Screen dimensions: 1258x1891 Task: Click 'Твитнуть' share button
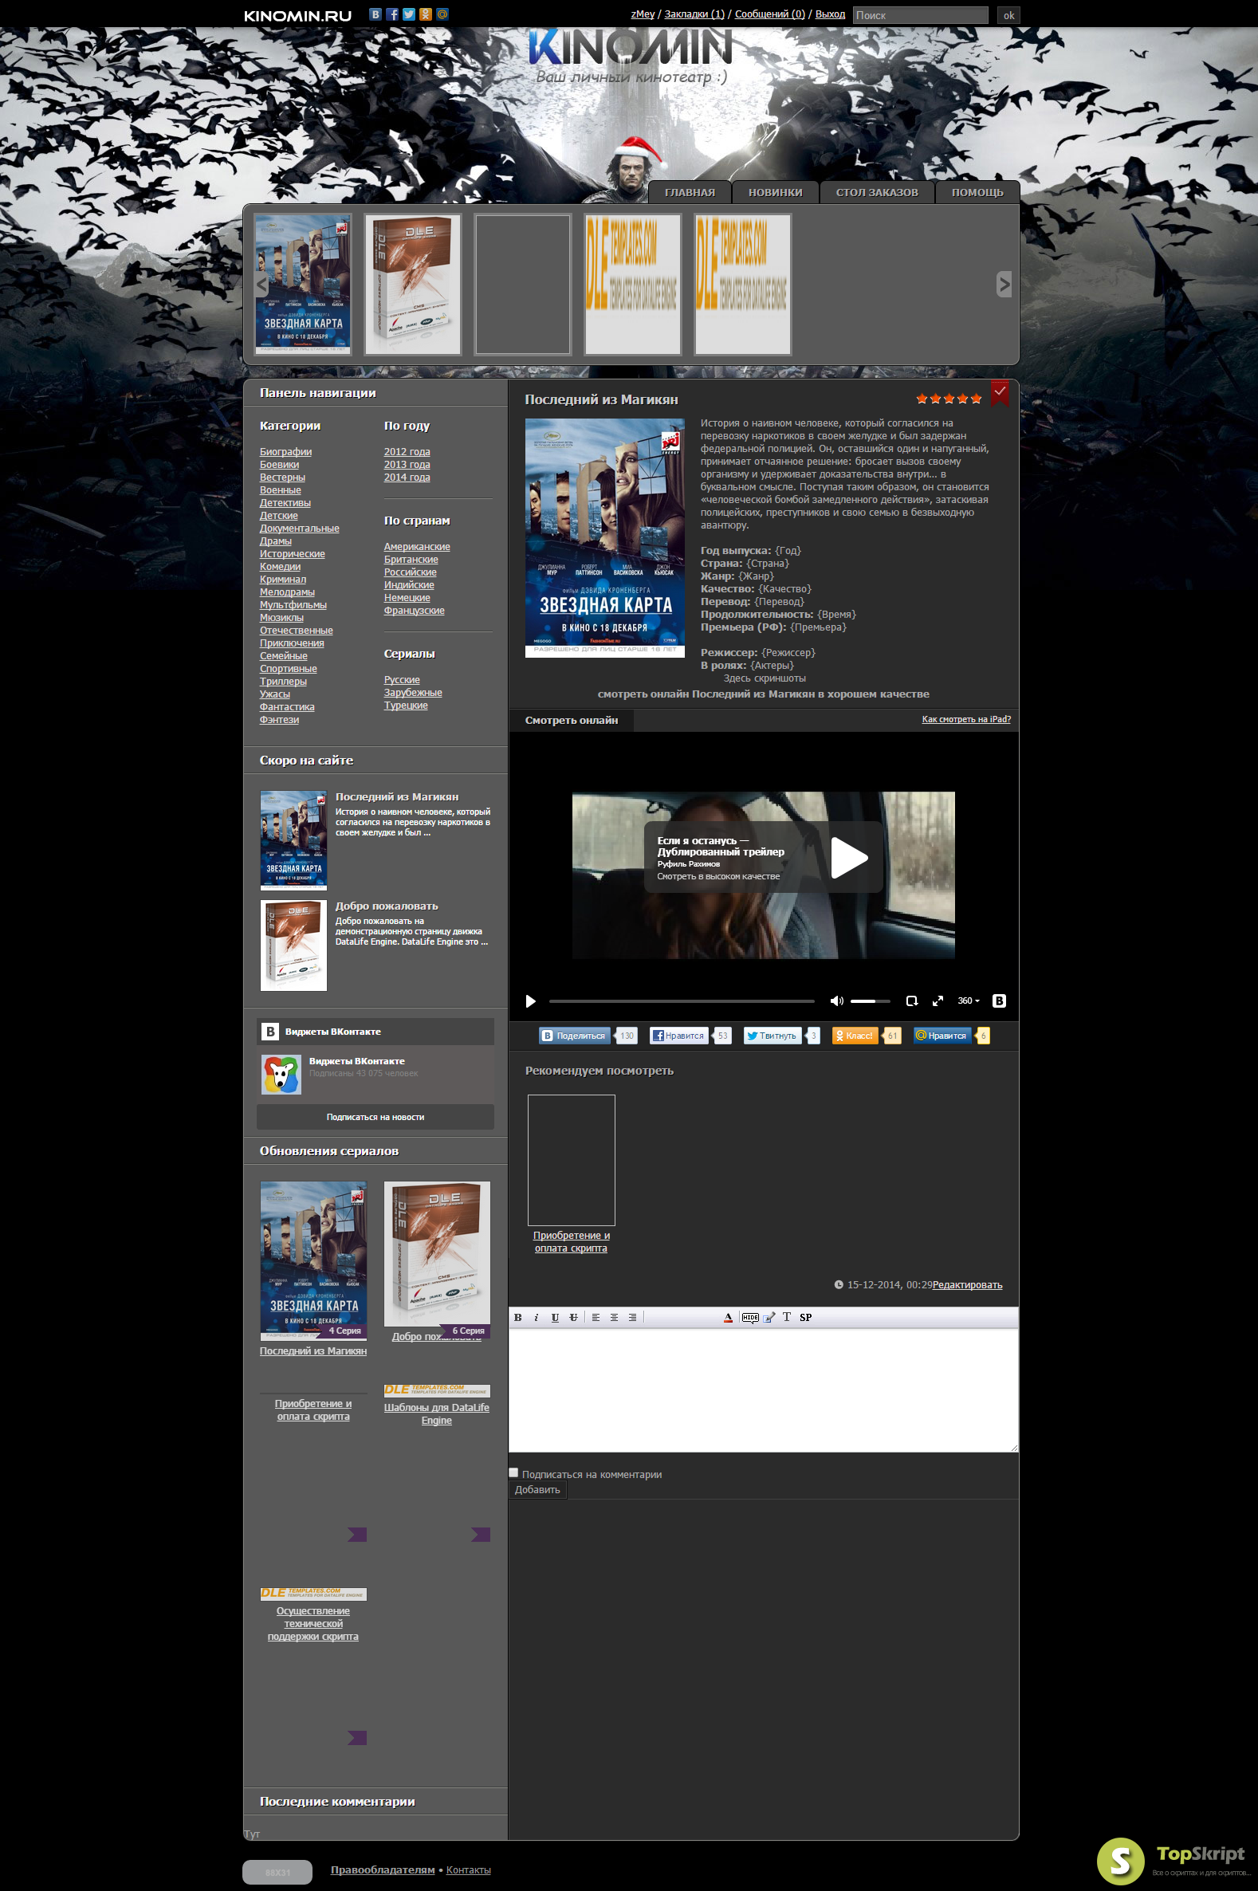(772, 1036)
